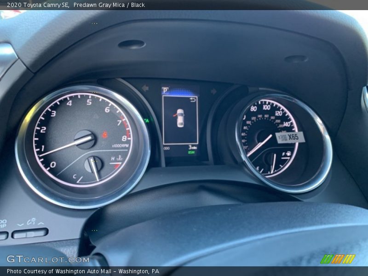Expand the ODO readout on the display
Image resolution: width=368 pixels, height=276 pixels.
tap(166, 149)
